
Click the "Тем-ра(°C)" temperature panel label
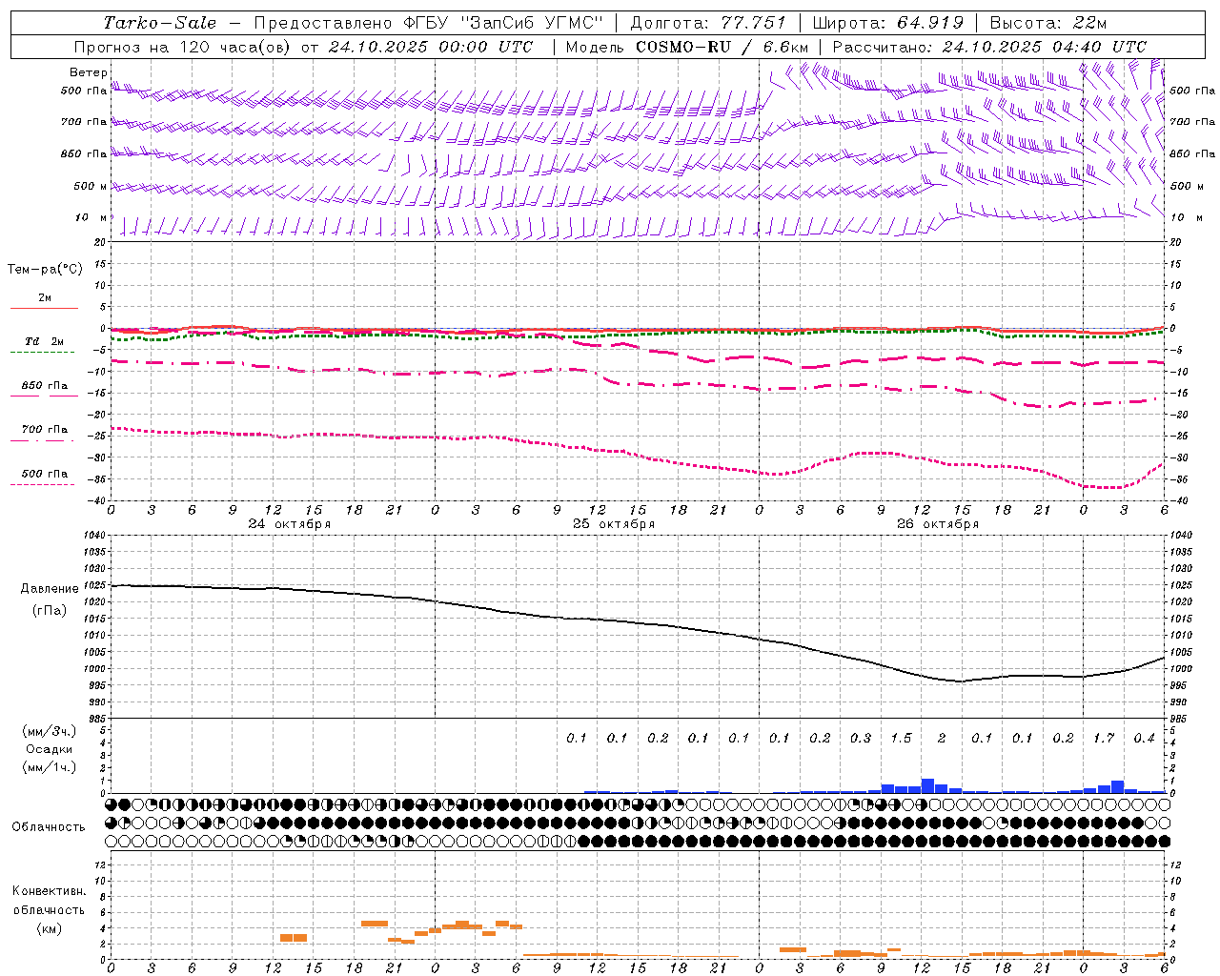[45, 269]
